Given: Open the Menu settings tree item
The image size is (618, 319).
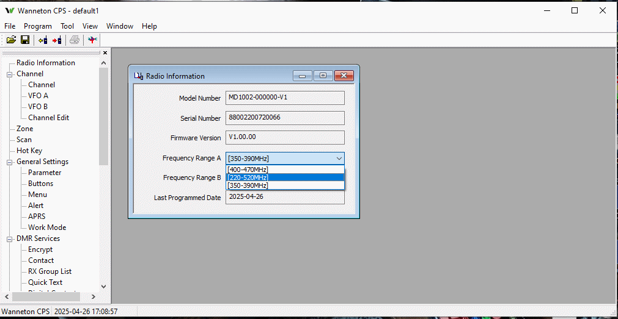Looking at the screenshot, I should coord(37,195).
